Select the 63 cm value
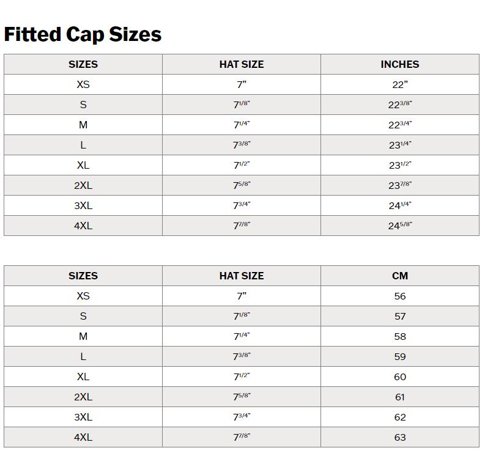485x456 pixels. [400, 437]
